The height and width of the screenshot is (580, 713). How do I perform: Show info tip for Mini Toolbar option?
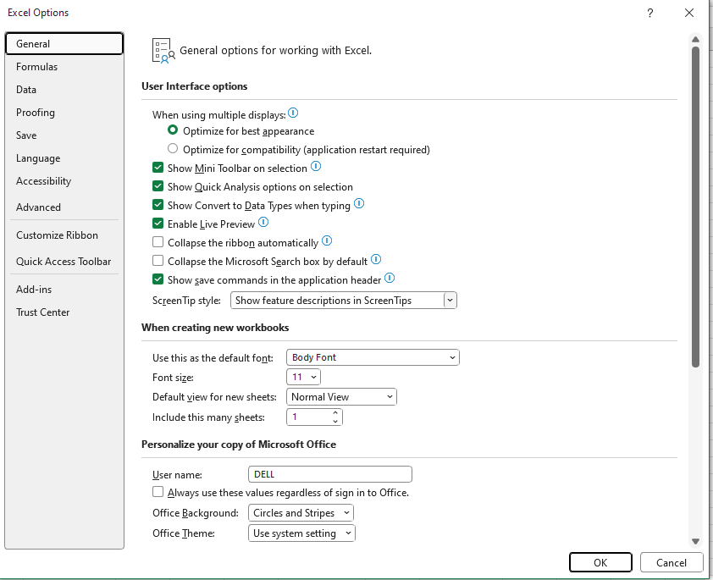(316, 166)
